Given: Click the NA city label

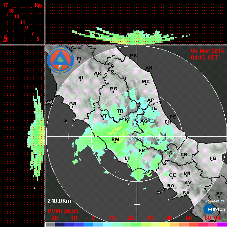Looking at the screenshot, I should 171,186.
